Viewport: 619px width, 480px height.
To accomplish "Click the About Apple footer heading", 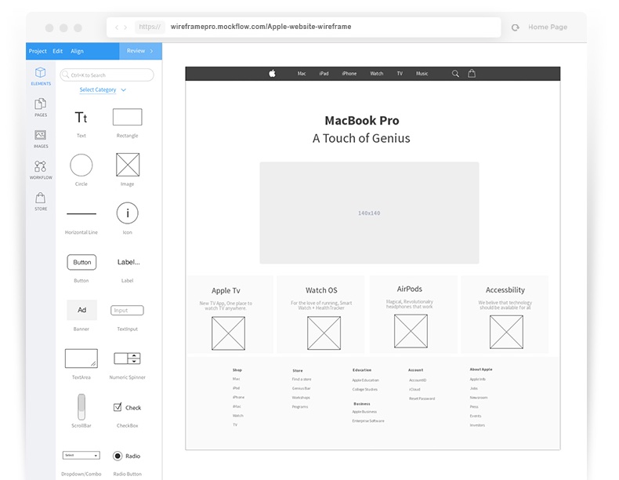I will (481, 369).
